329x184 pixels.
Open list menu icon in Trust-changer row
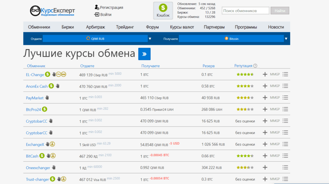[x=285, y=179]
